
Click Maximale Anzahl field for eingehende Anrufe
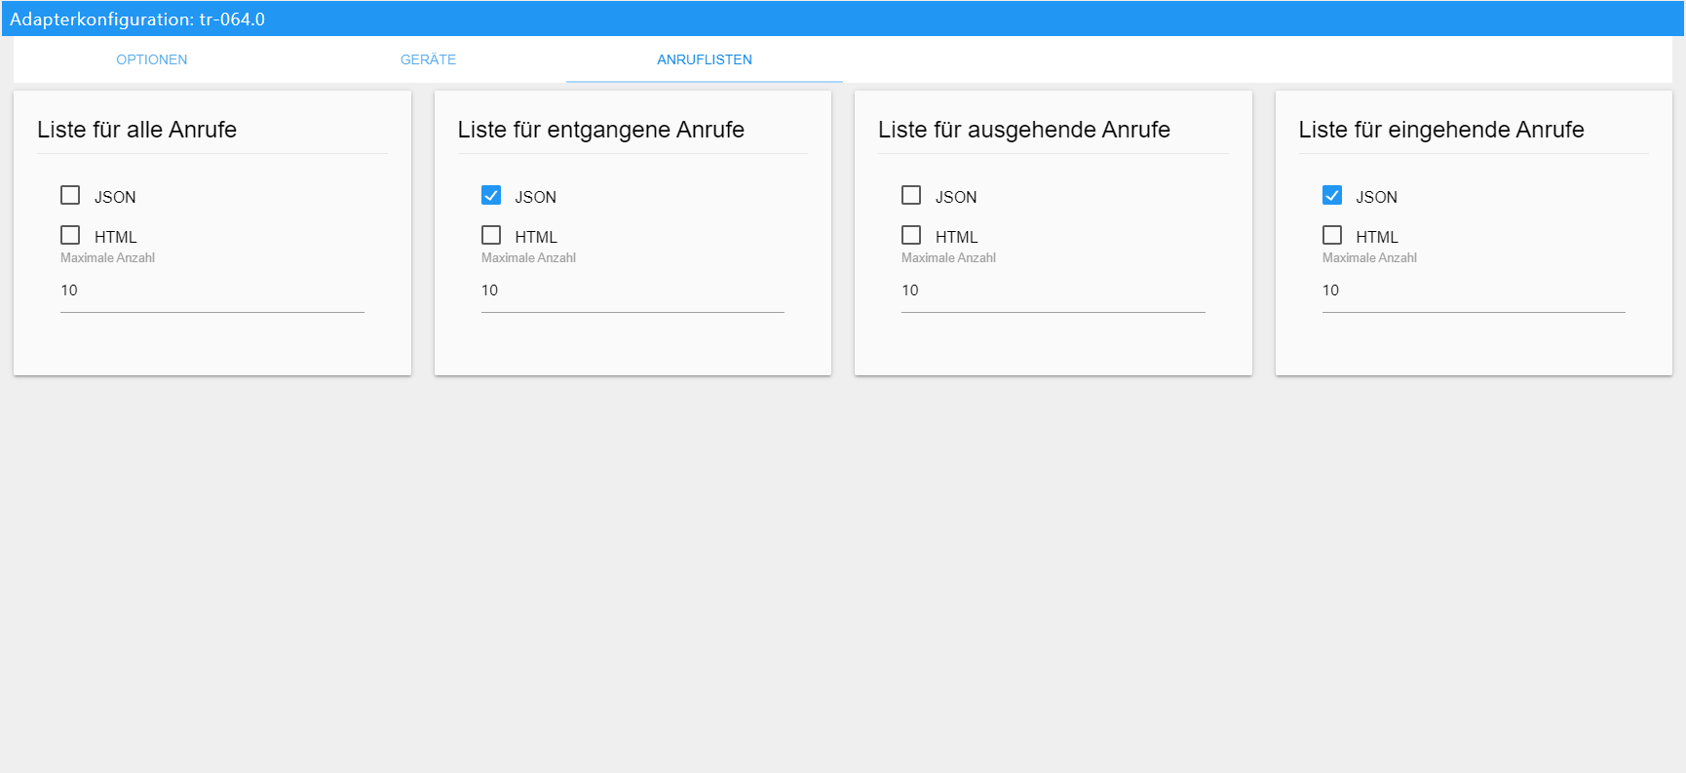click(x=1474, y=290)
